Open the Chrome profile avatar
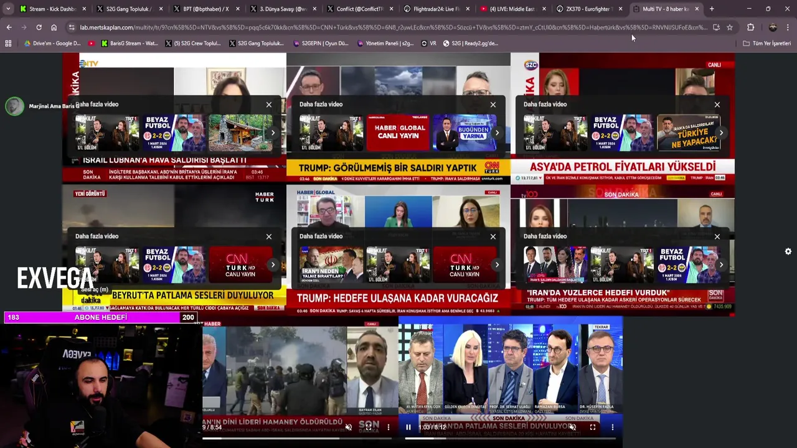Viewport: 797px width, 448px height. click(773, 27)
